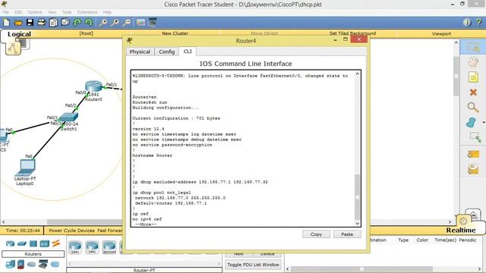
Task: Open the Options menu
Action: pos(34,12)
